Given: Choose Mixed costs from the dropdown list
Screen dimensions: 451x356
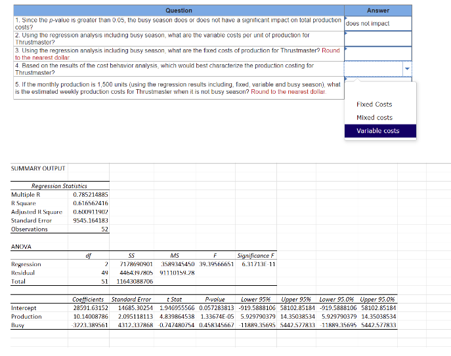Looking at the screenshot, I should 374,117.
